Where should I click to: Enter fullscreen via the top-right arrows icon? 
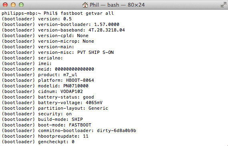(x=223, y=5)
